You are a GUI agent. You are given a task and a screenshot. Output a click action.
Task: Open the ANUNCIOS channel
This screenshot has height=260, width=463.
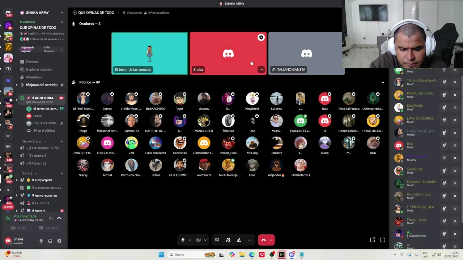click(x=42, y=203)
